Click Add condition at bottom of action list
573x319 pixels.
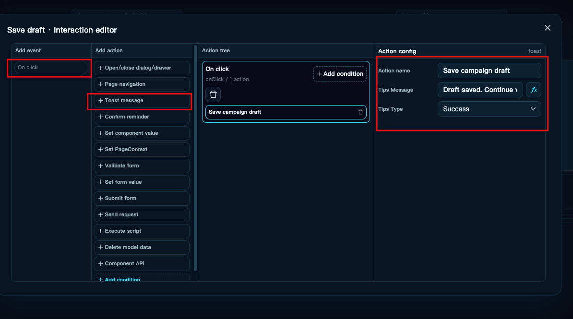coord(142,278)
